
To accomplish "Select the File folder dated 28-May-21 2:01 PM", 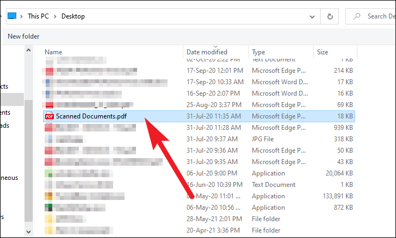I will (x=199, y=219).
